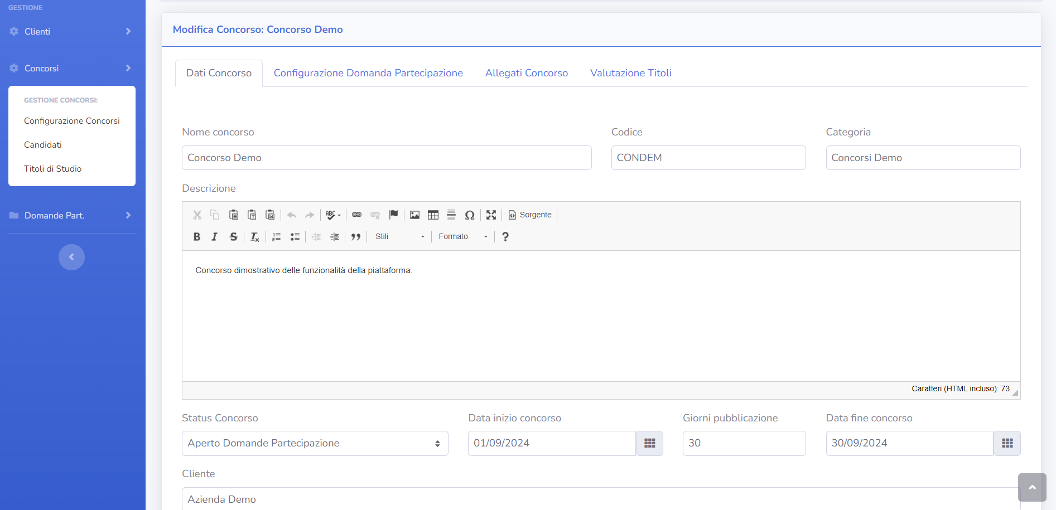This screenshot has width=1056, height=510.
Task: Click the Insert Image icon
Action: coord(414,215)
